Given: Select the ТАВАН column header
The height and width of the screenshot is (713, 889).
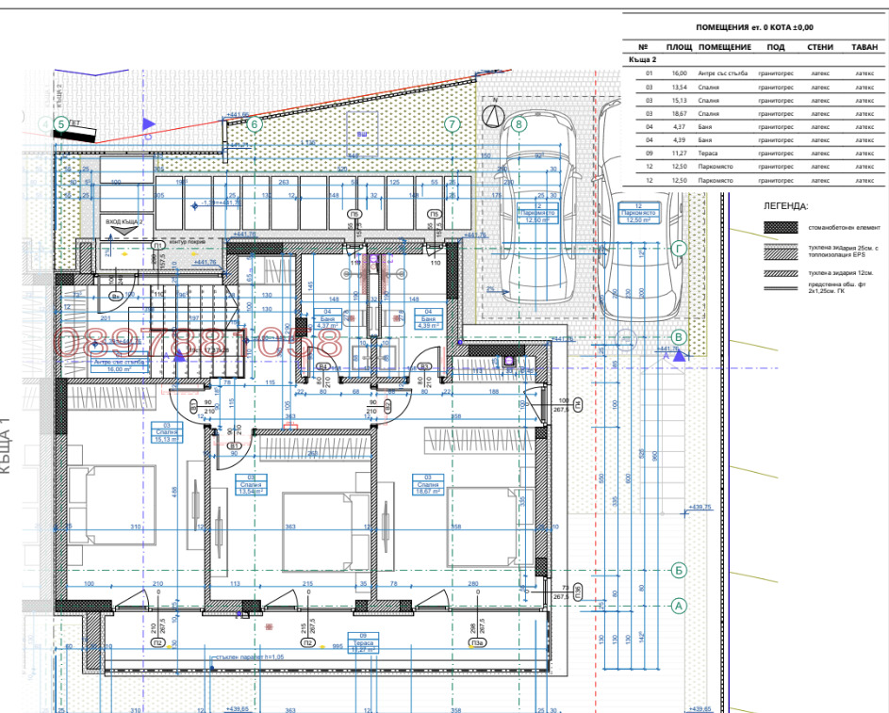Looking at the screenshot, I should [864, 47].
